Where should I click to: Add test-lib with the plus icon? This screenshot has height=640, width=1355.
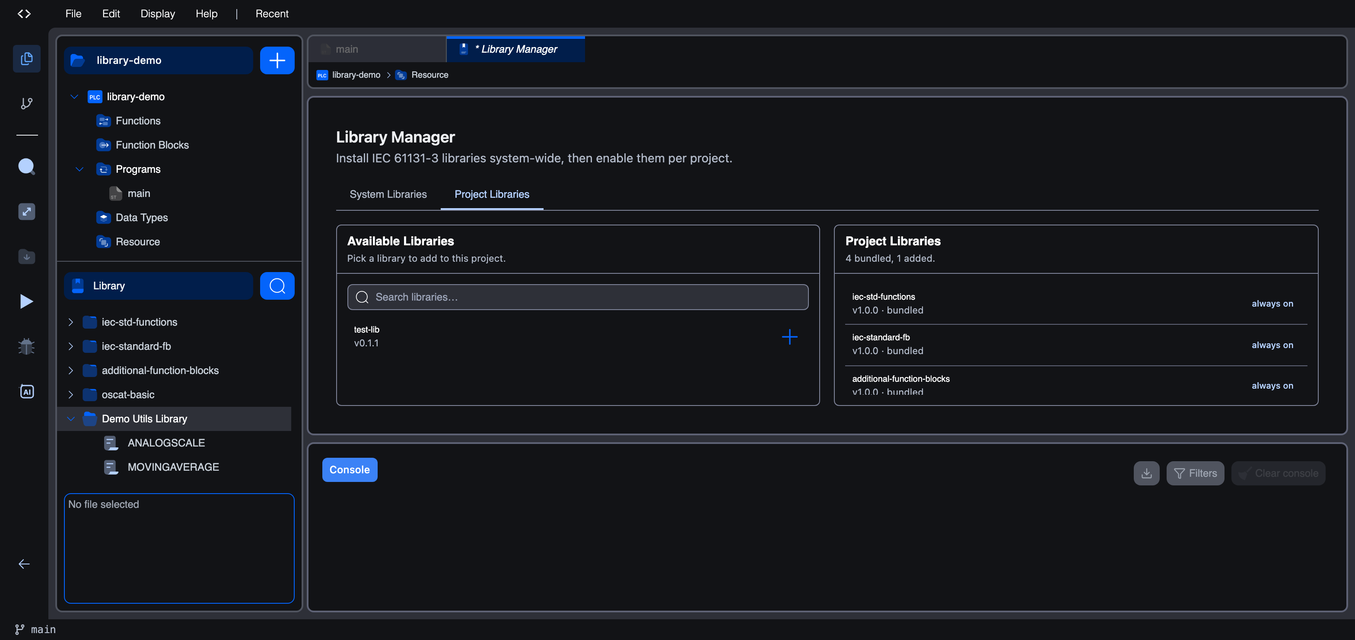[789, 336]
